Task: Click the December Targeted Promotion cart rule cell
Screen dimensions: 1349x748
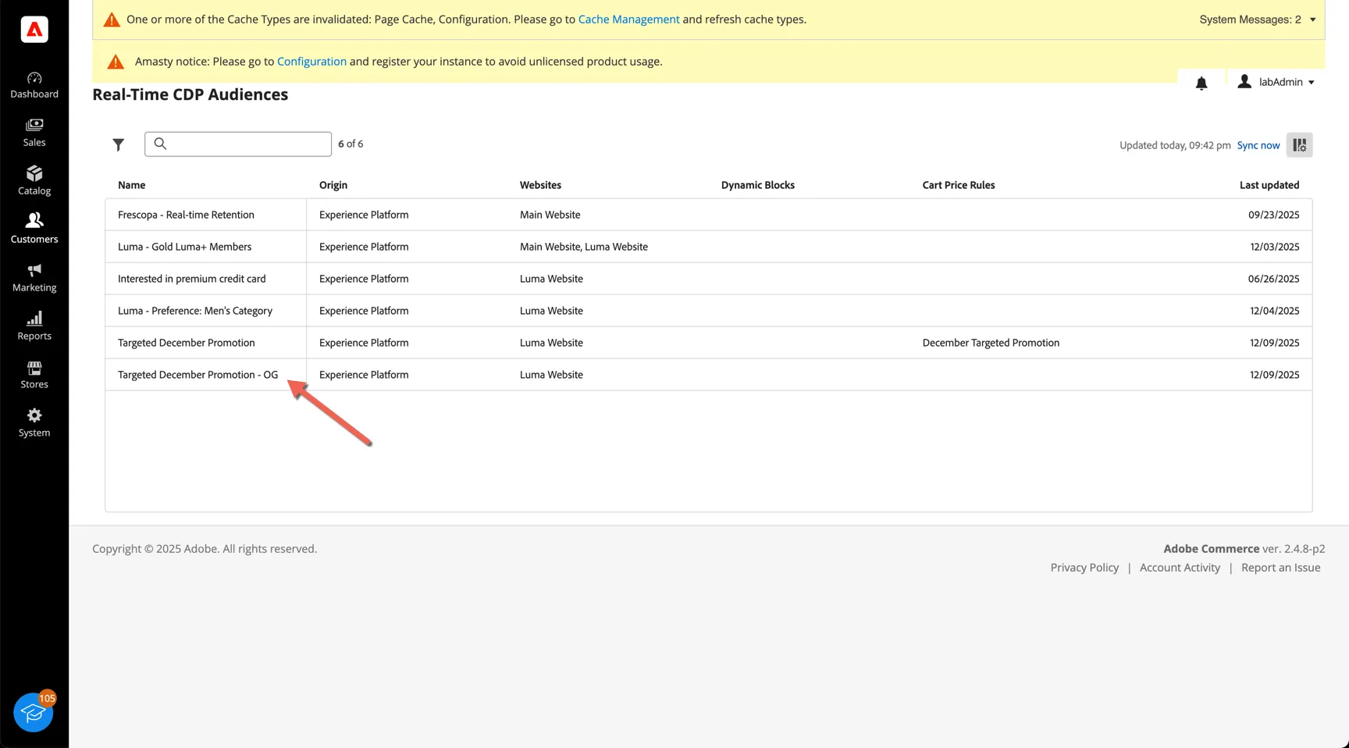Action: [x=991, y=343]
